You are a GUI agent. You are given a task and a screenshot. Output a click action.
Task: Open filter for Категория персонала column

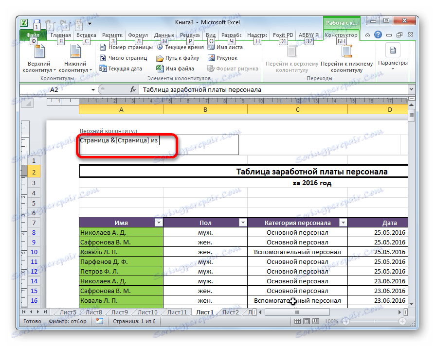tap(343, 223)
